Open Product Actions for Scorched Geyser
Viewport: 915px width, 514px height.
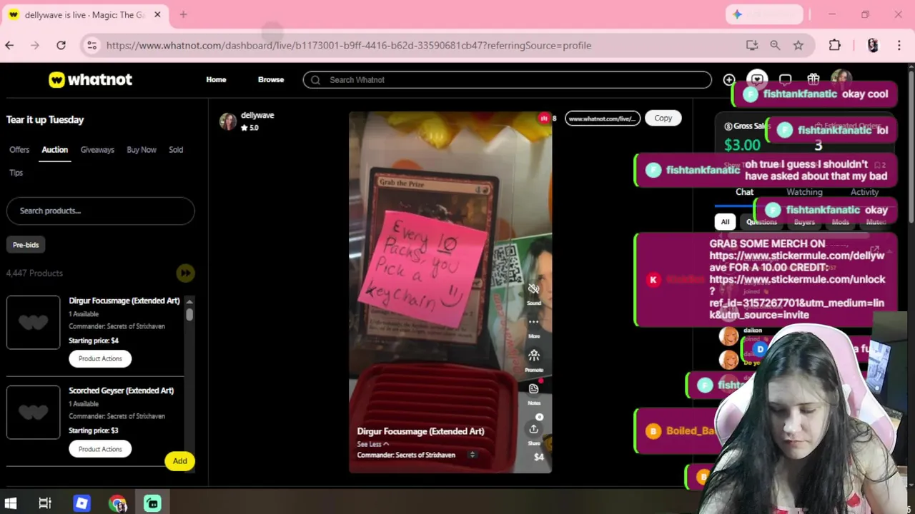point(100,449)
